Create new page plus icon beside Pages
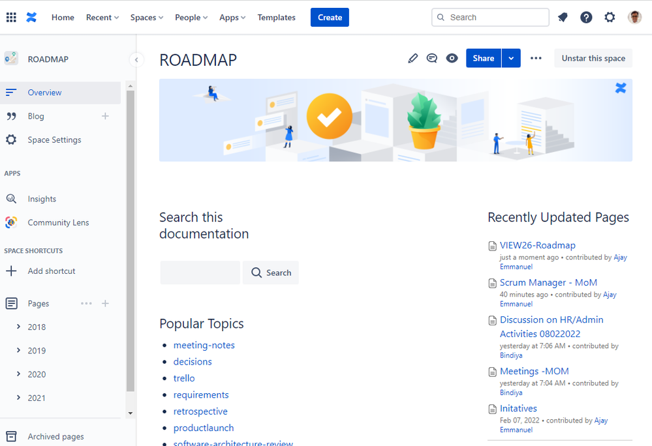 coord(105,304)
